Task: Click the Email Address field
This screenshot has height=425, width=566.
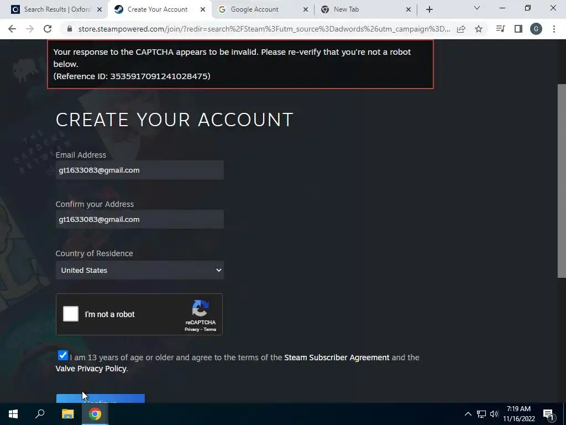Action: pos(140,170)
